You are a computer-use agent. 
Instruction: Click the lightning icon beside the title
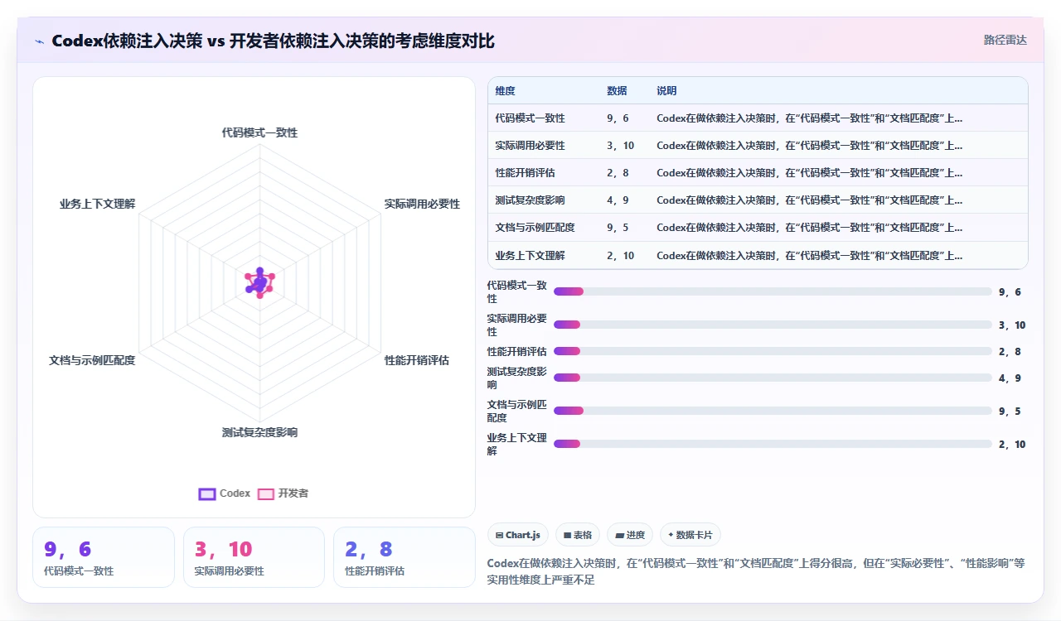[40, 41]
